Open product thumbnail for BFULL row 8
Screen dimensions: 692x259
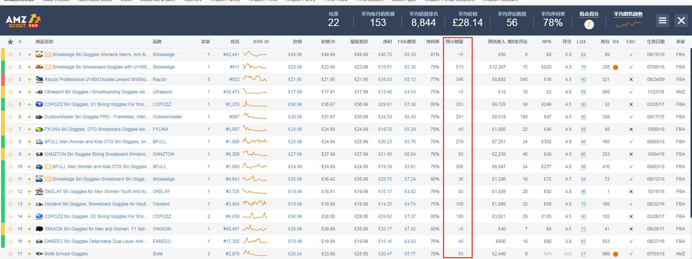tap(39, 142)
